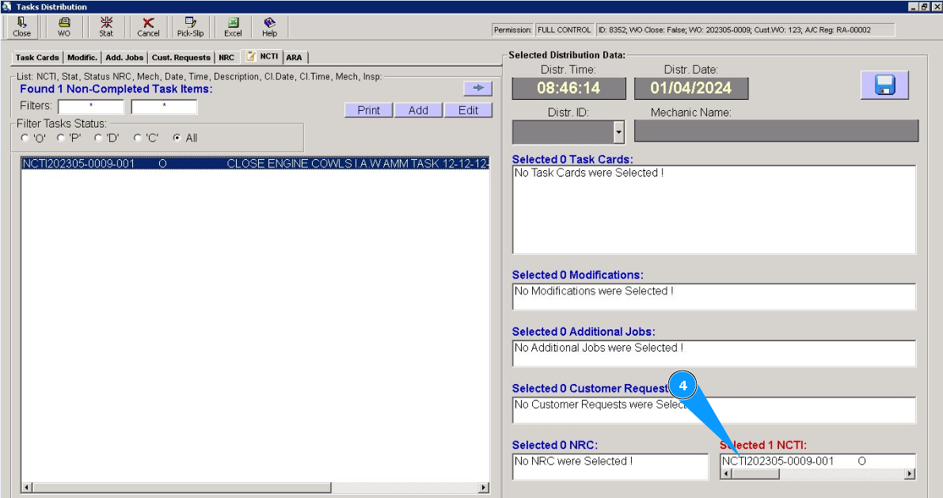Select row NCTI202305-0009-001 in task list
The width and height of the screenshot is (943, 498).
coord(255,164)
